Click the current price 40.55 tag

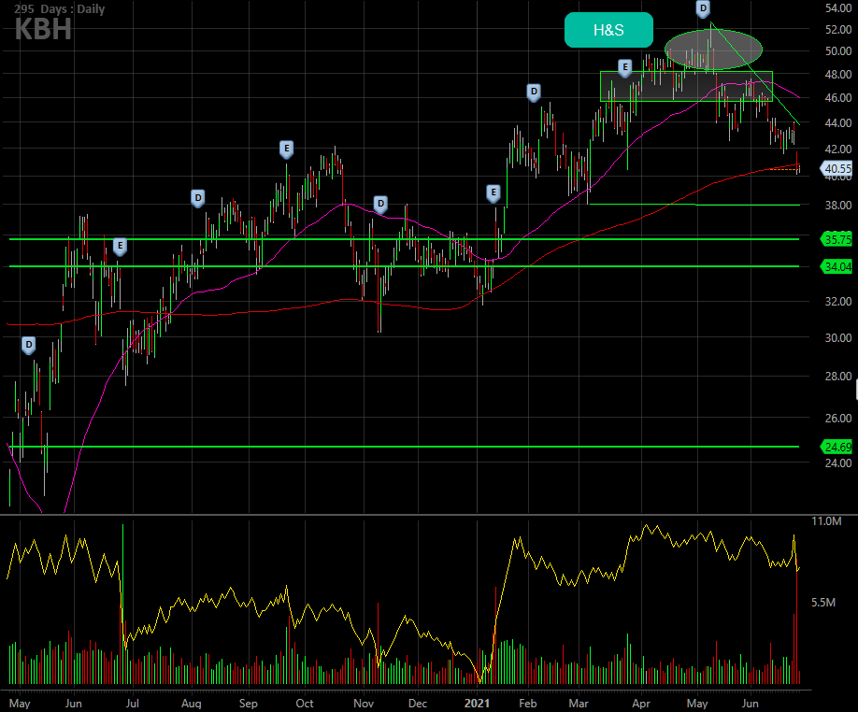tap(837, 169)
